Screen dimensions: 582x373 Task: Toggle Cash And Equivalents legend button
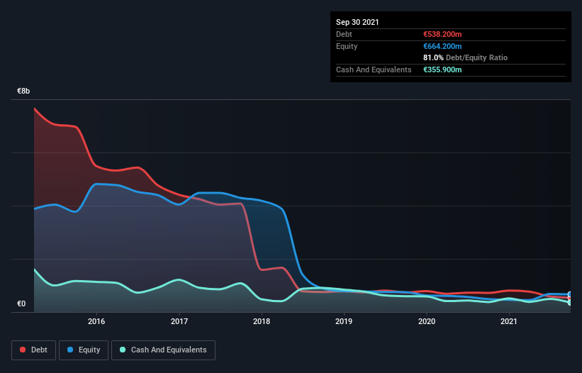(163, 350)
